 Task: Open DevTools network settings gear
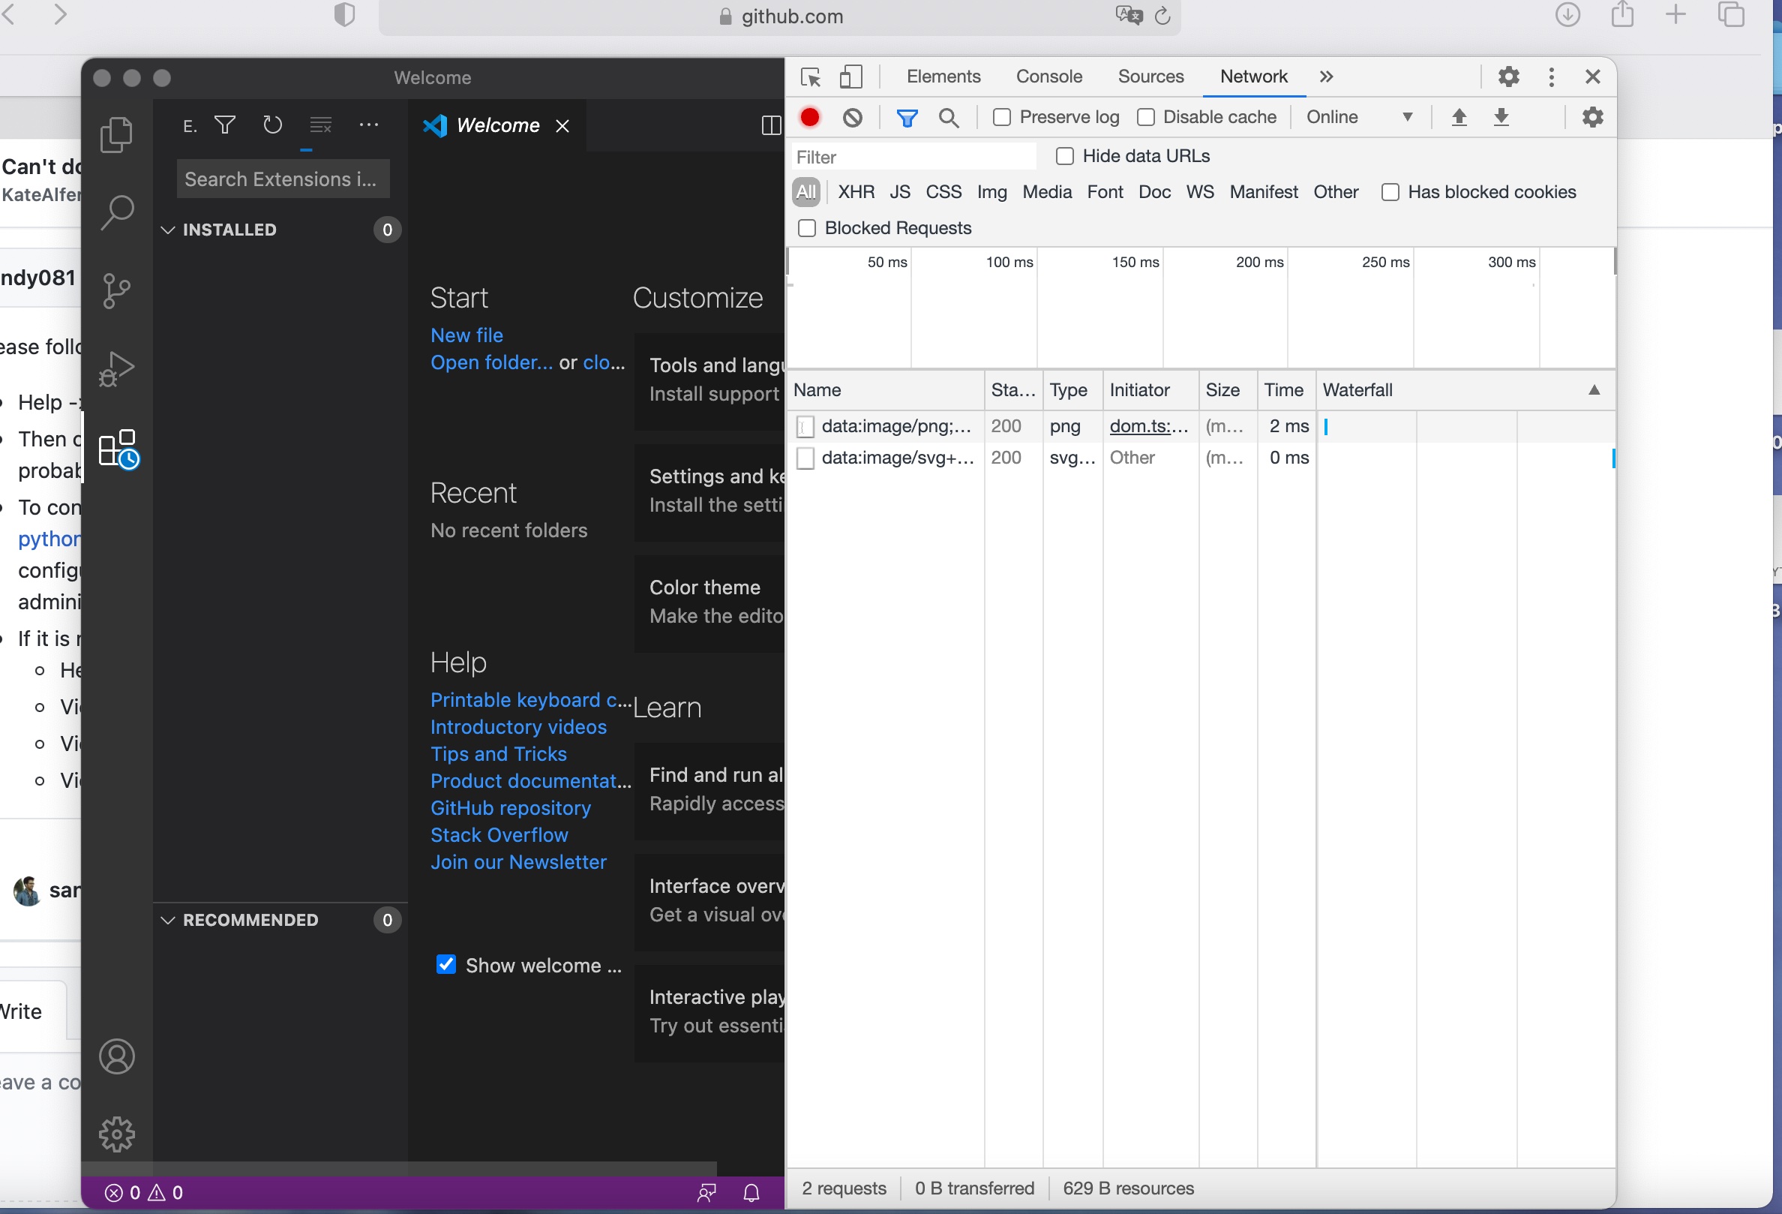[1591, 117]
